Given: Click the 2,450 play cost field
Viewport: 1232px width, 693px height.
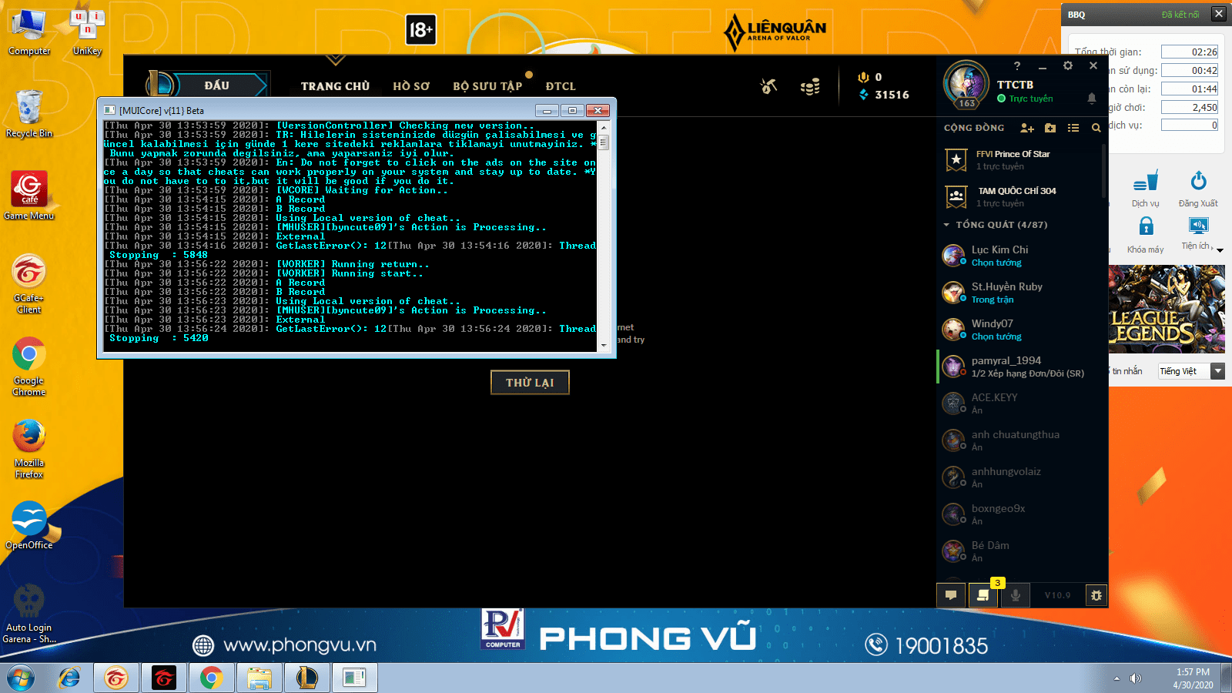Looking at the screenshot, I should [1190, 107].
